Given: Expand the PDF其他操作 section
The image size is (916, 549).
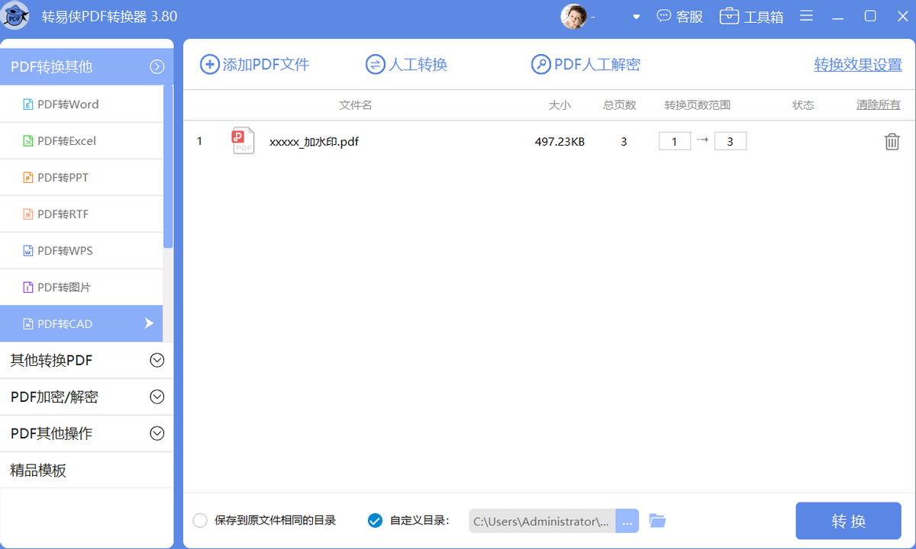Looking at the screenshot, I should (87, 433).
